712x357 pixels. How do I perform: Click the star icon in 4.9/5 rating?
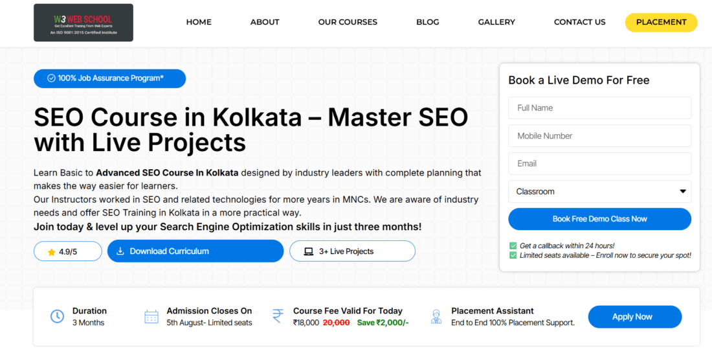pos(51,251)
